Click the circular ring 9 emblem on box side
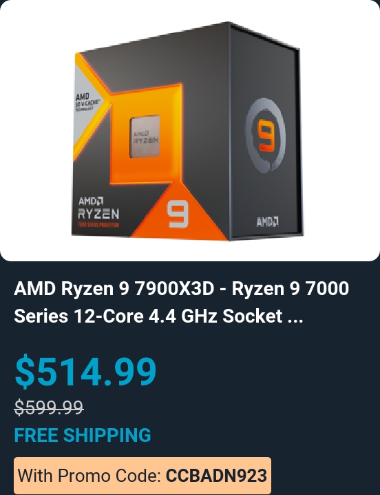The width and height of the screenshot is (380, 495). [x=266, y=135]
